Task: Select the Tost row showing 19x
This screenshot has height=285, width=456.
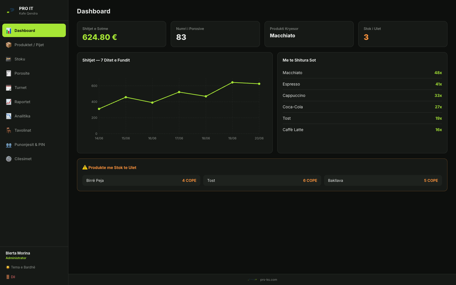Action: [362, 118]
